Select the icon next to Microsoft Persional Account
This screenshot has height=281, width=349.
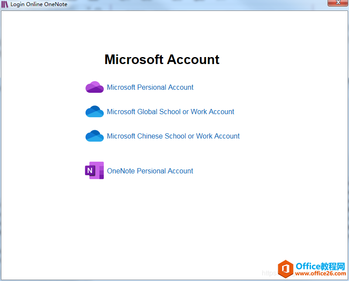click(94, 87)
